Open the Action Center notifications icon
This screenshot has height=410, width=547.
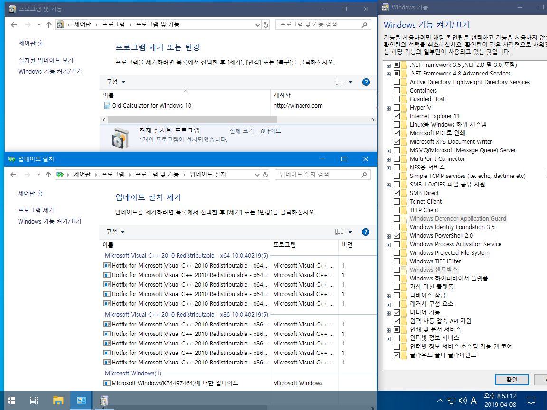531,400
